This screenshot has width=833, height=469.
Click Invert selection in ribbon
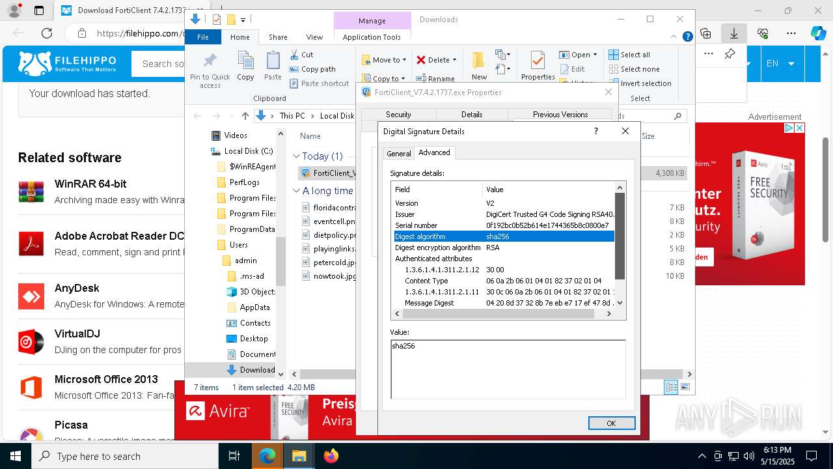[x=640, y=83]
